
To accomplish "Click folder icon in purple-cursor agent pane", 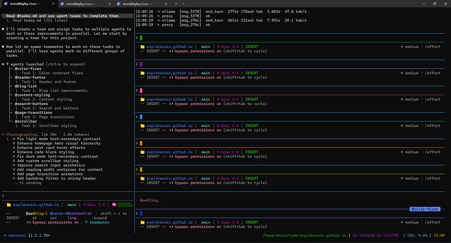I will (143, 73).
